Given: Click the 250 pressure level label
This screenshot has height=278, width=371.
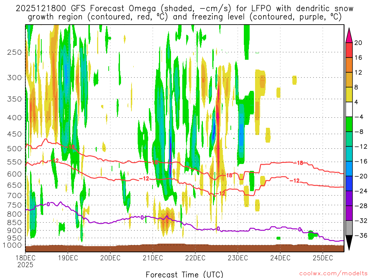Looking at the screenshot, I should [x=14, y=52].
